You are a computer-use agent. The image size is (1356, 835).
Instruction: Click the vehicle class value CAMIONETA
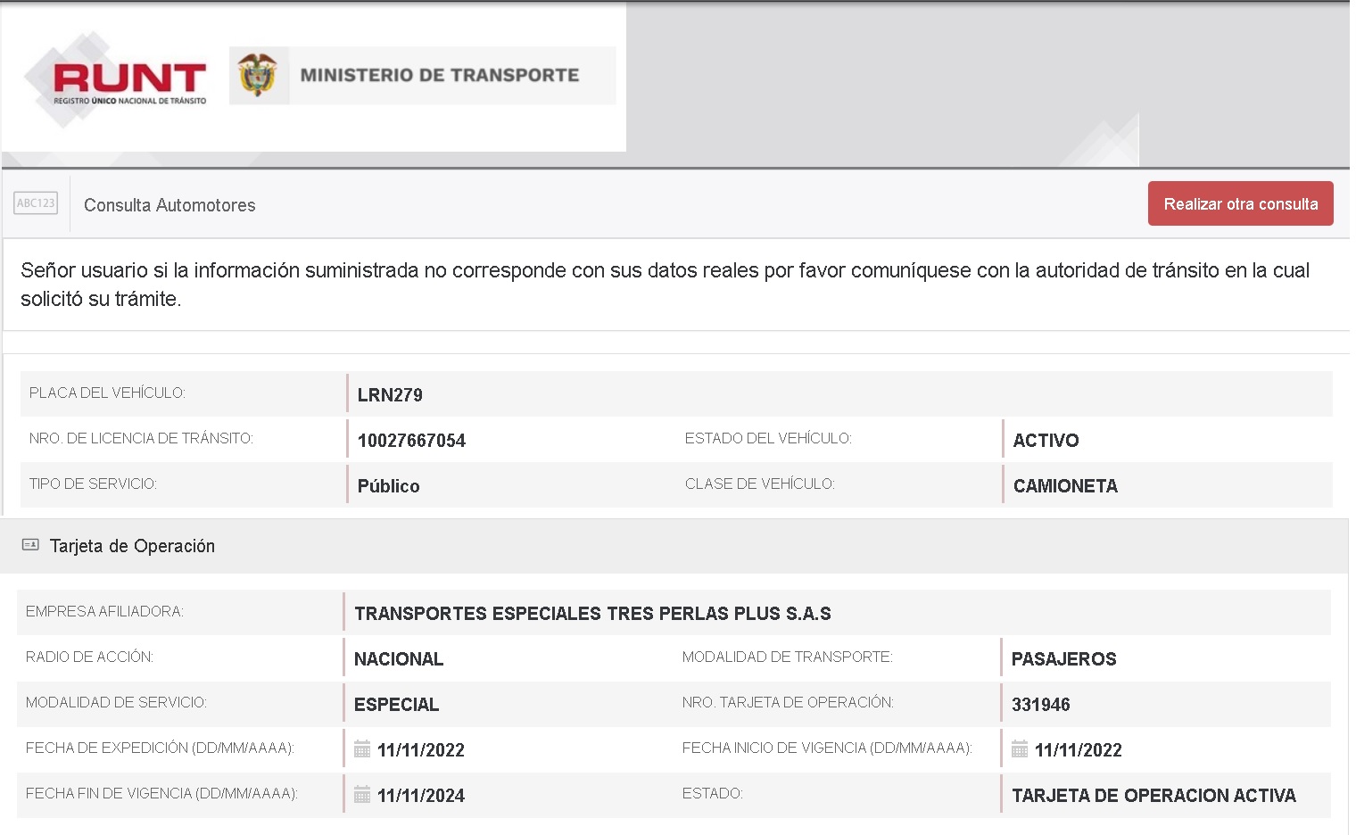(1065, 486)
